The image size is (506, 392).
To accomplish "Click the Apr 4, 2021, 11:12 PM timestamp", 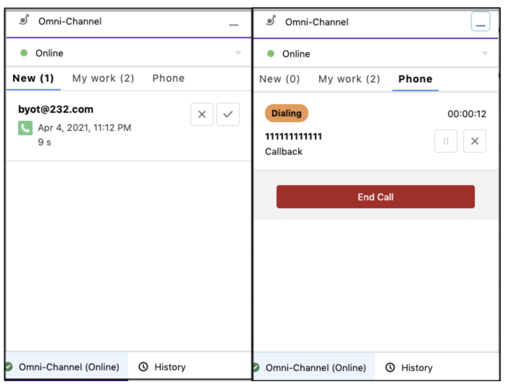I will pos(85,128).
